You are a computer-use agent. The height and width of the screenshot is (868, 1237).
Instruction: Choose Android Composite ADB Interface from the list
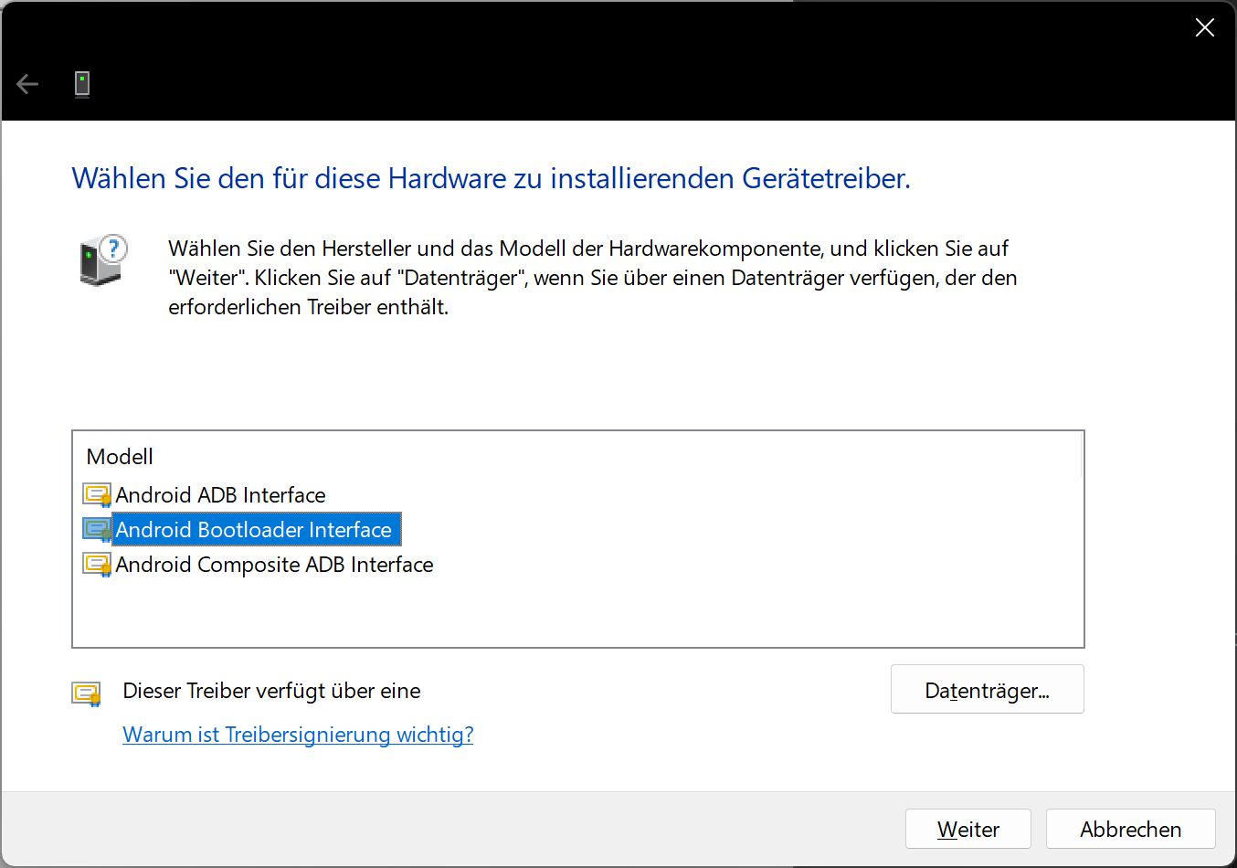[274, 565]
